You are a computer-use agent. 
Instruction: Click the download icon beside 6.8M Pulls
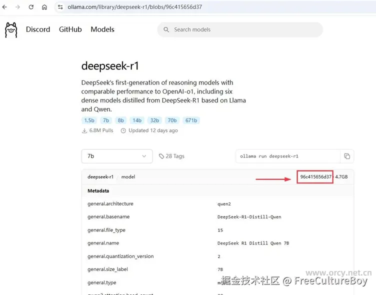pos(84,130)
